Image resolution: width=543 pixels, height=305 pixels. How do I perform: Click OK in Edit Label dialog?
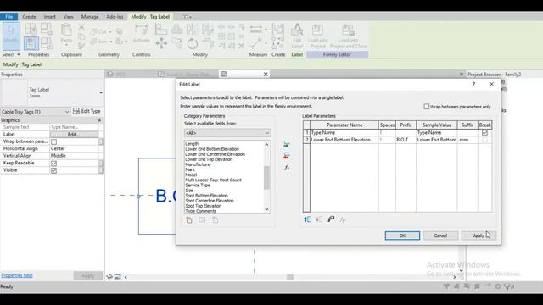point(402,236)
